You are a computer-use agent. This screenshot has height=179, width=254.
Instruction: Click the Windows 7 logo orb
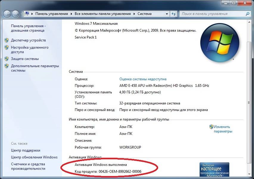pos(220,43)
